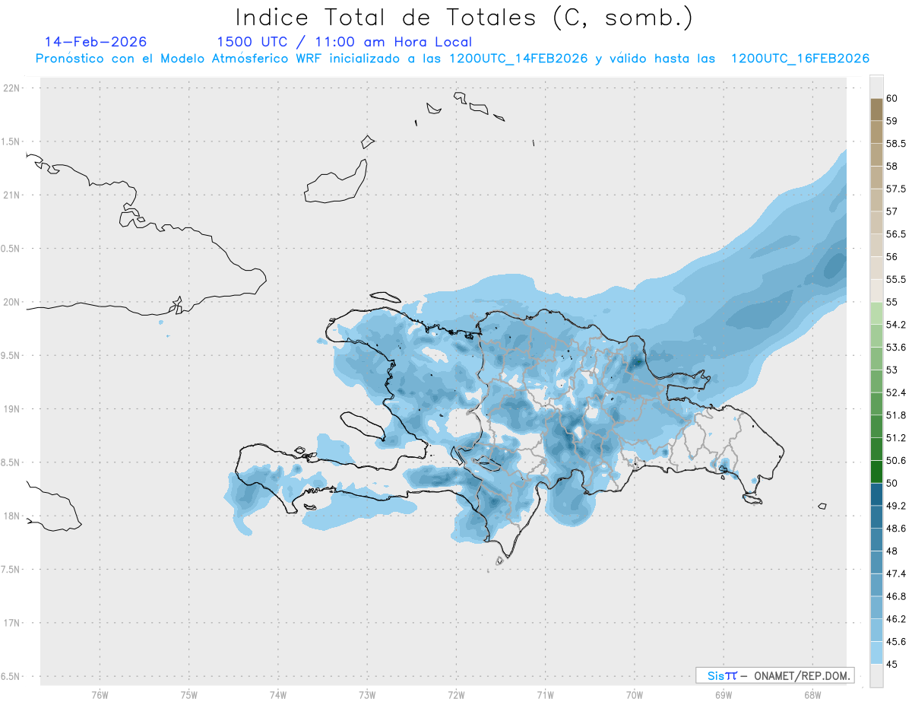Click the colorbar value '59'
912x705 pixels.
892,121
